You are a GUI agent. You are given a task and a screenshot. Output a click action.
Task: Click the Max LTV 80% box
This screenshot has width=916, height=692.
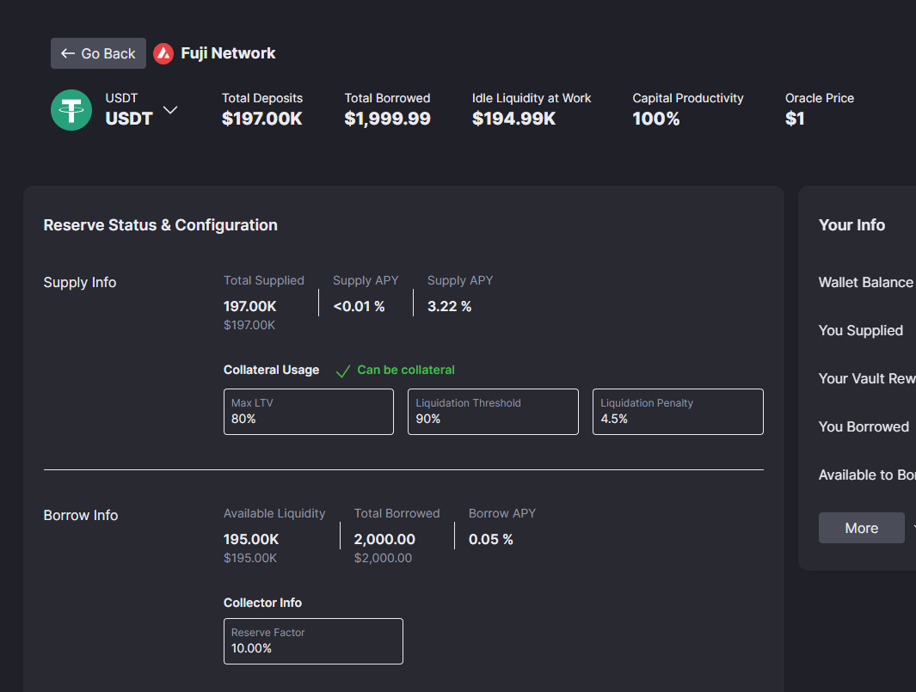[x=308, y=412]
